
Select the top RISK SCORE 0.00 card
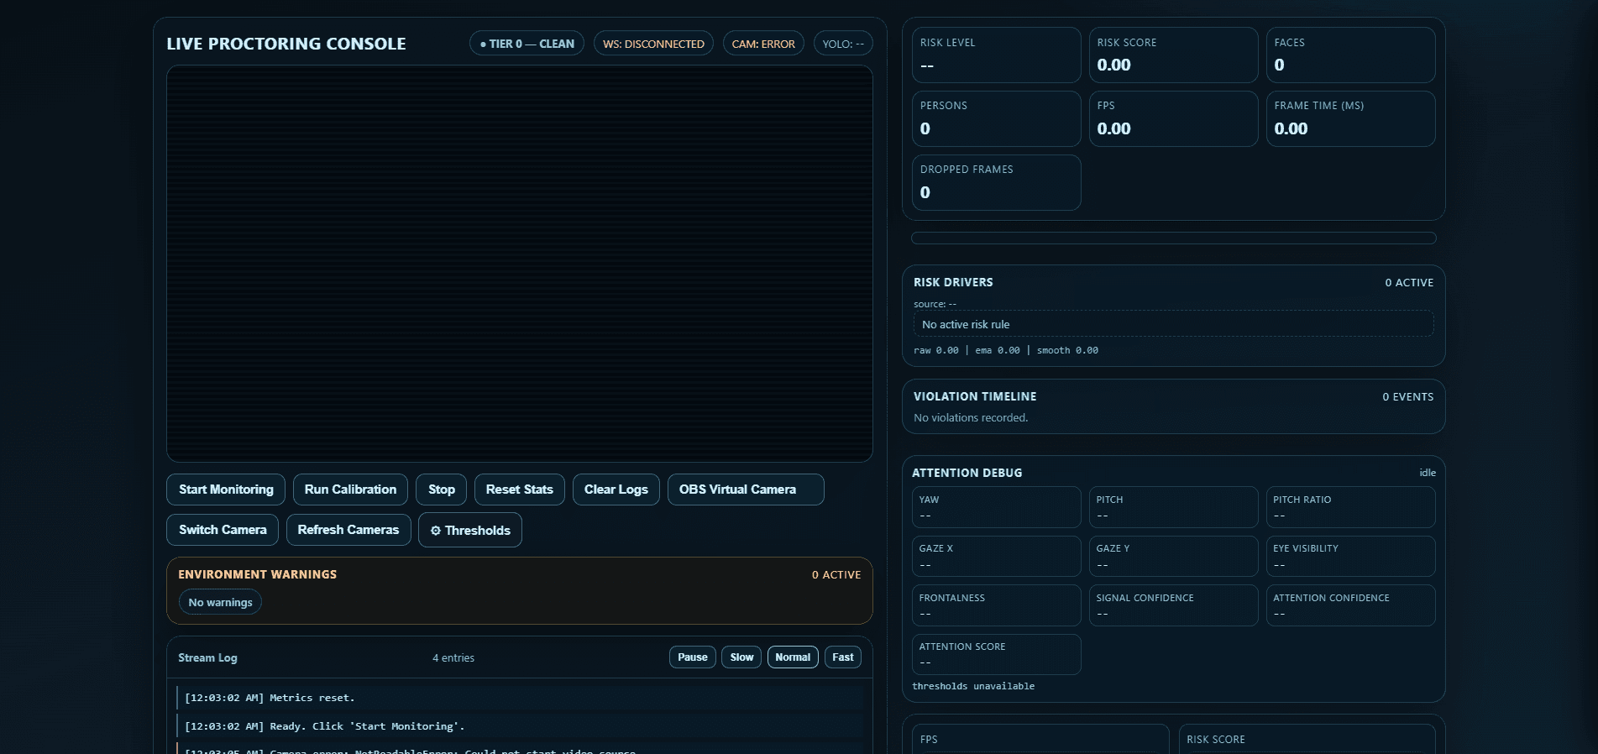1174,55
